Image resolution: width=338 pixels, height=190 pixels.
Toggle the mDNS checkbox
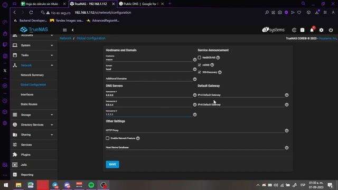[200, 65]
